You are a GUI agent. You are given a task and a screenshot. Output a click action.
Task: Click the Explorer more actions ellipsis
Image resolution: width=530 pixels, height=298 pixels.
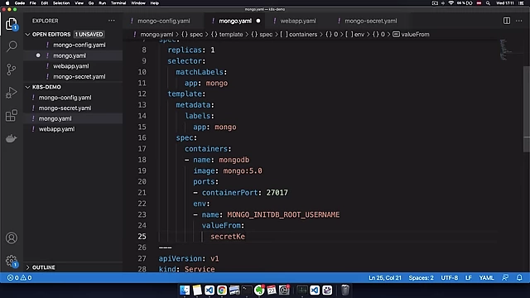(112, 21)
